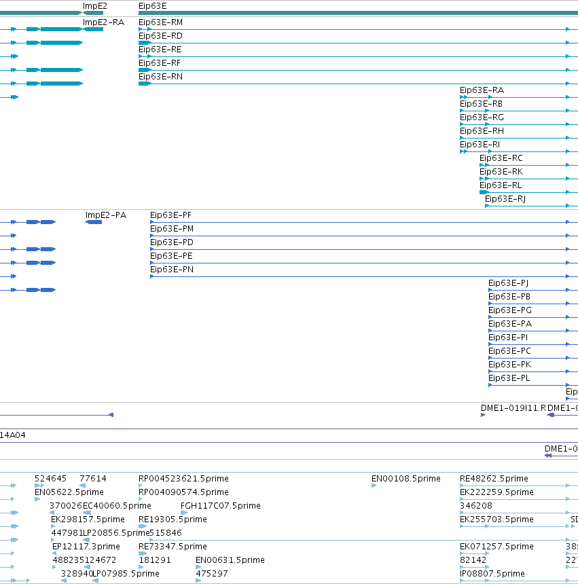
Task: Click protein label Eip63E-PD
Action: click(172, 242)
